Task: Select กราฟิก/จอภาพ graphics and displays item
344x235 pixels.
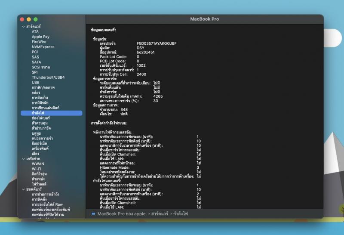Action: click(43, 87)
